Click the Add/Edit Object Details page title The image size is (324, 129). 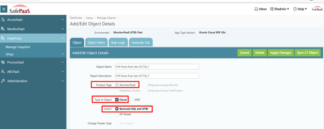[x=93, y=24]
